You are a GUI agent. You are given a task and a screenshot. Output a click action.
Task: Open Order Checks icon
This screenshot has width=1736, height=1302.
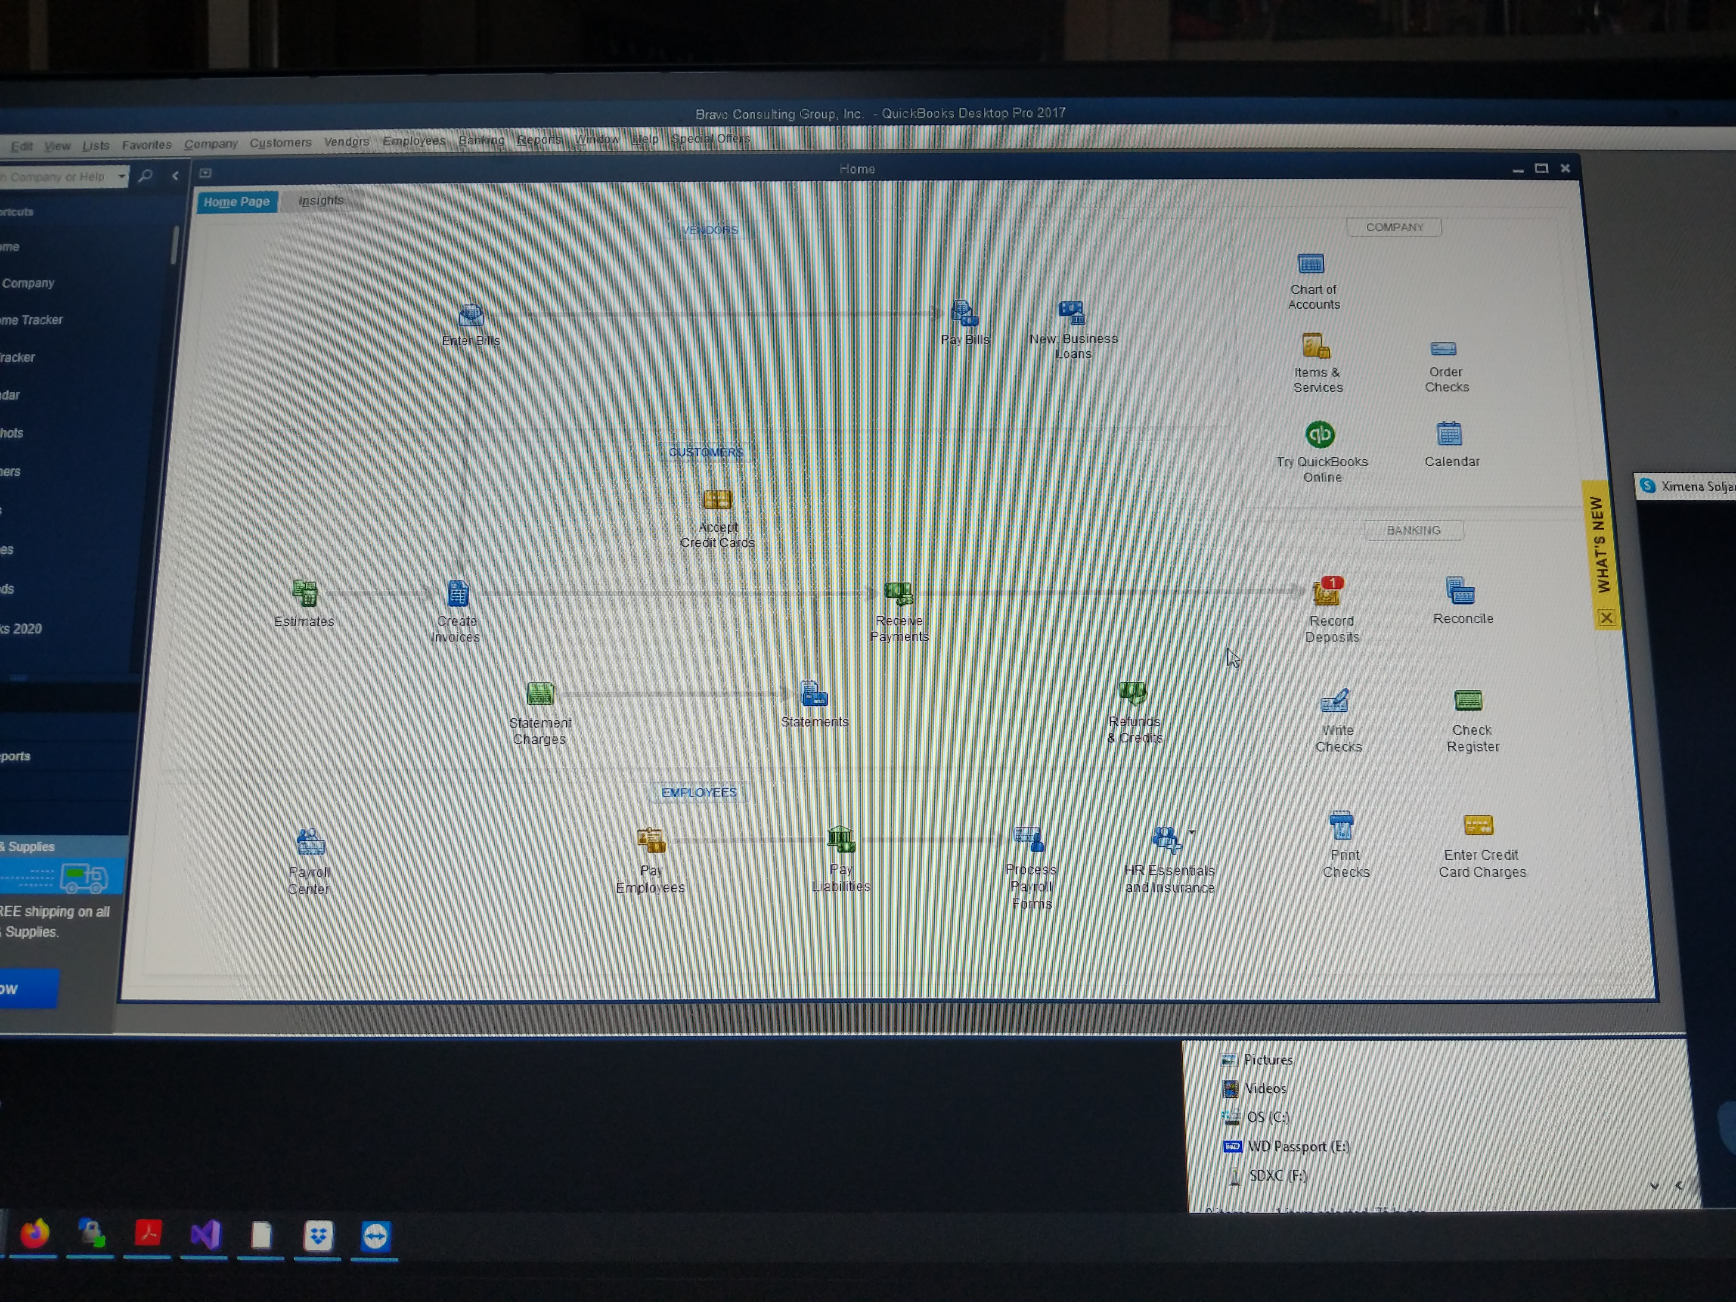tap(1443, 348)
